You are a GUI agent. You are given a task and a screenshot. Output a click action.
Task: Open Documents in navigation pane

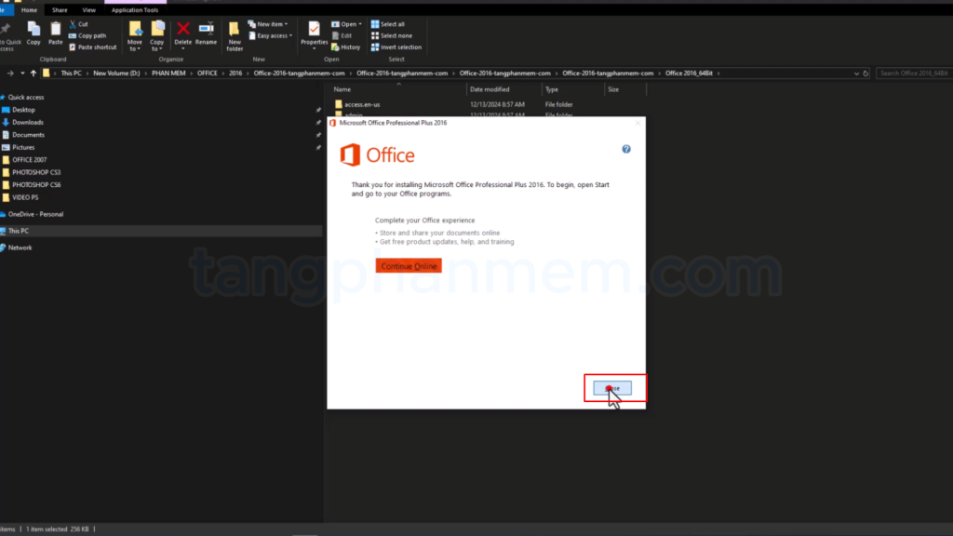click(28, 135)
